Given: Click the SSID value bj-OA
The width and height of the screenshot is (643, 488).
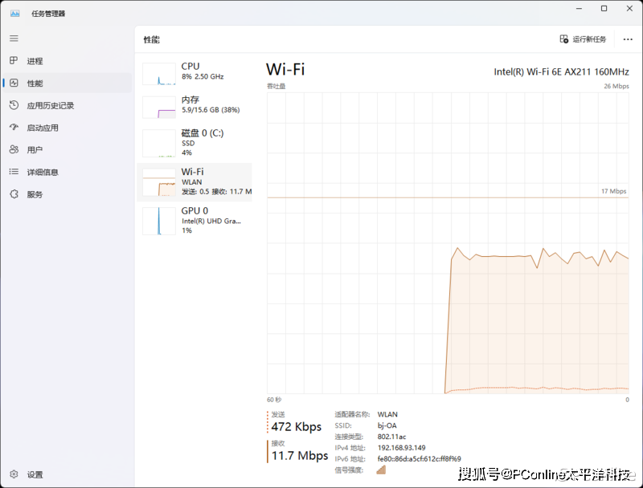Looking at the screenshot, I should point(387,425).
